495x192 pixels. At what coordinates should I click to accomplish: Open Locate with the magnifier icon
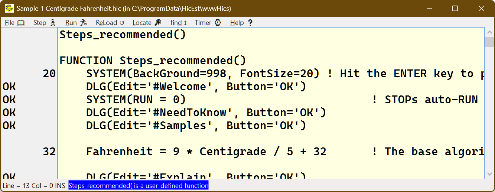click(x=158, y=23)
